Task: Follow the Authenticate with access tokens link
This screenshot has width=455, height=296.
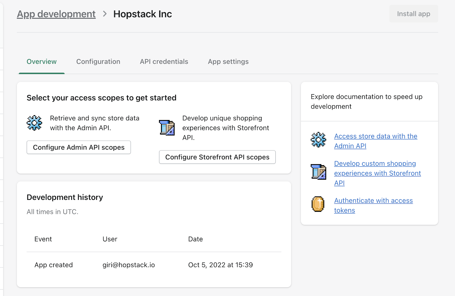Action: (x=373, y=201)
